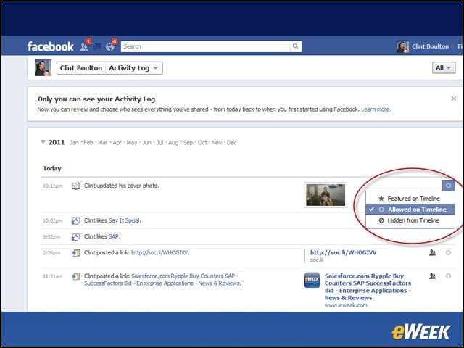The image size is (464, 348).
Task: Click the Today heading
Action: pos(52,168)
